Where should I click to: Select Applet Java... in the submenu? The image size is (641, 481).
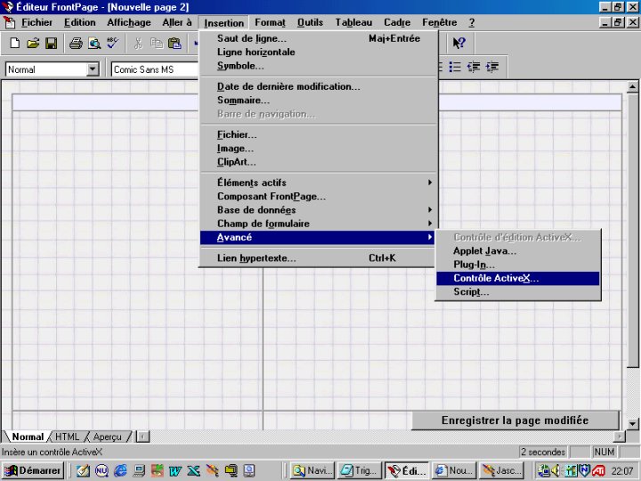518,250
